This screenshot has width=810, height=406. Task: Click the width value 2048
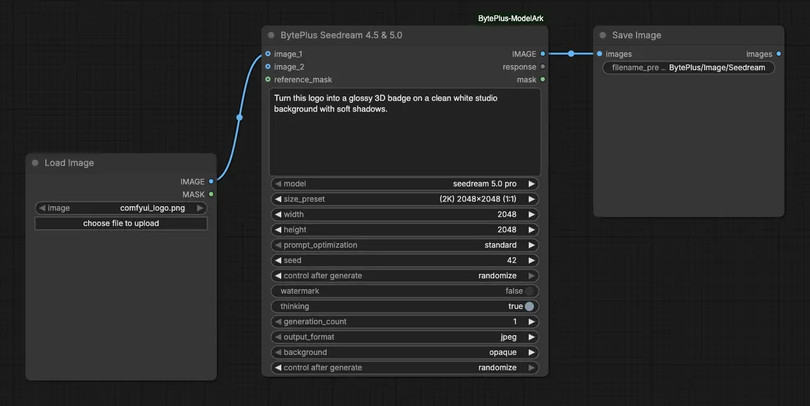click(507, 214)
